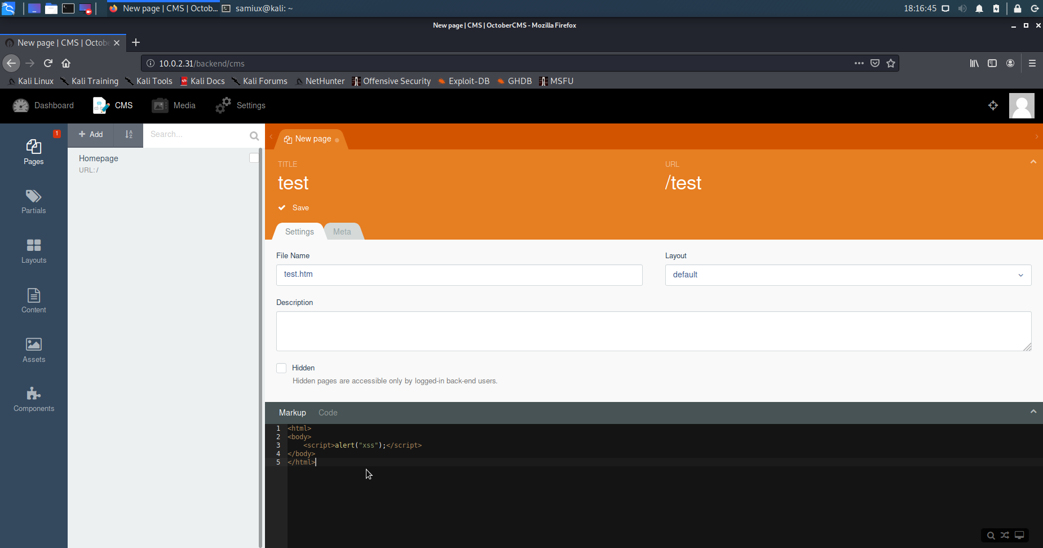Switch to samiux@kali terminal window

point(258,8)
